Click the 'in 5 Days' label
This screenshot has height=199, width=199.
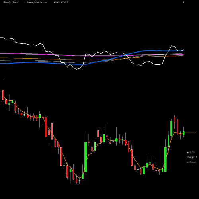191,162
